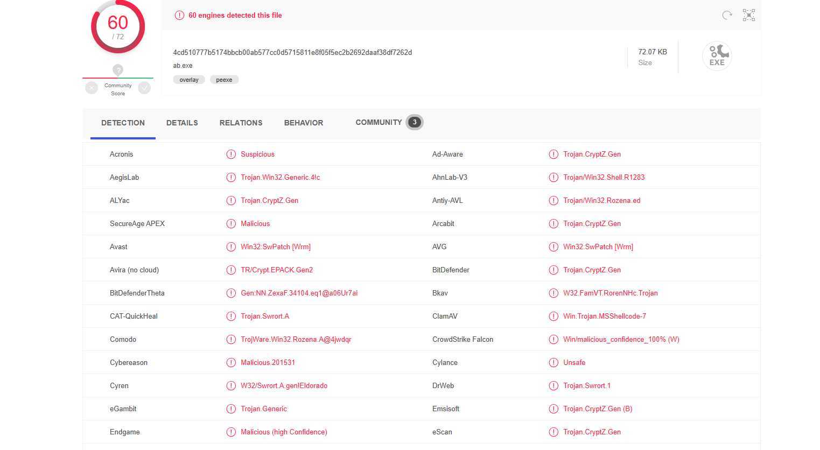Click the 'overlay' tag
The width and height of the screenshot is (820, 450).
click(x=189, y=80)
